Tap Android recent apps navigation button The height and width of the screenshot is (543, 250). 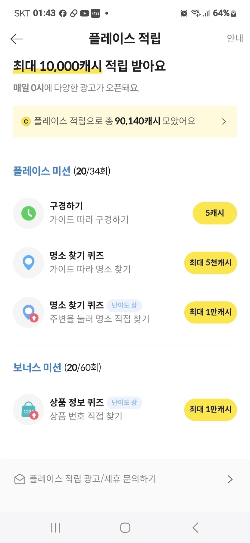click(55, 528)
